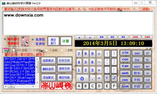Click the xor logic button
The width and height of the screenshot is (157, 94).
click(x=148, y=87)
